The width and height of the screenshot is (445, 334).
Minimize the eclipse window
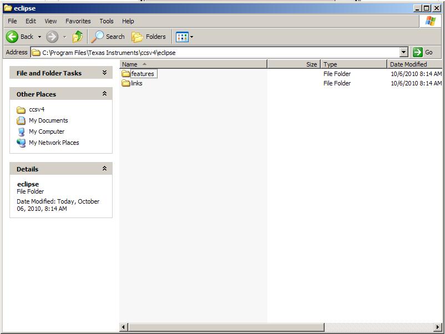[417, 8]
